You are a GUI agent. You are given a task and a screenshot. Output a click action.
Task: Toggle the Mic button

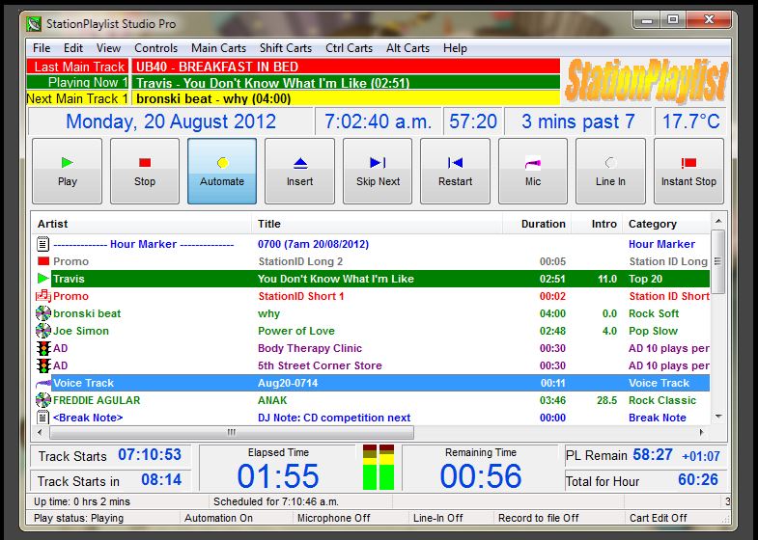pos(533,171)
